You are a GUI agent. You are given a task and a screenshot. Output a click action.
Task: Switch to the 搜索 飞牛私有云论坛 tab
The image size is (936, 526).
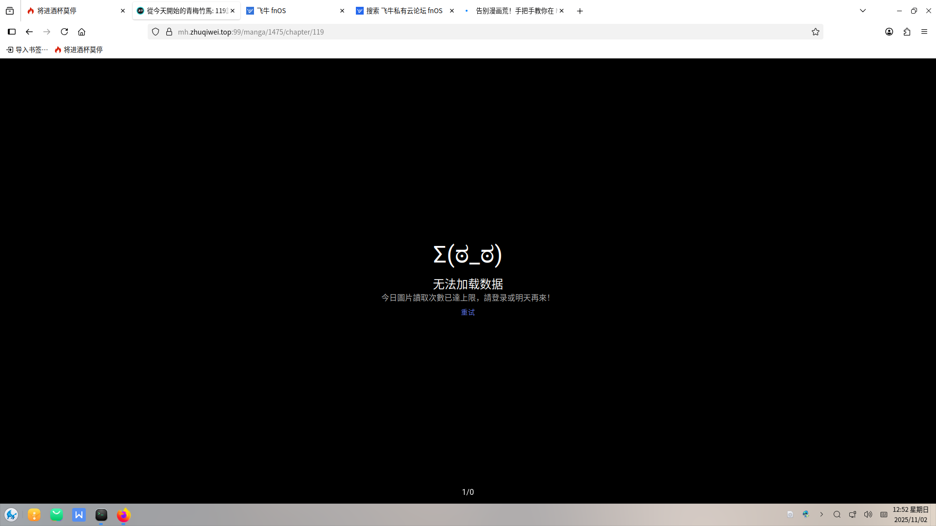404,11
